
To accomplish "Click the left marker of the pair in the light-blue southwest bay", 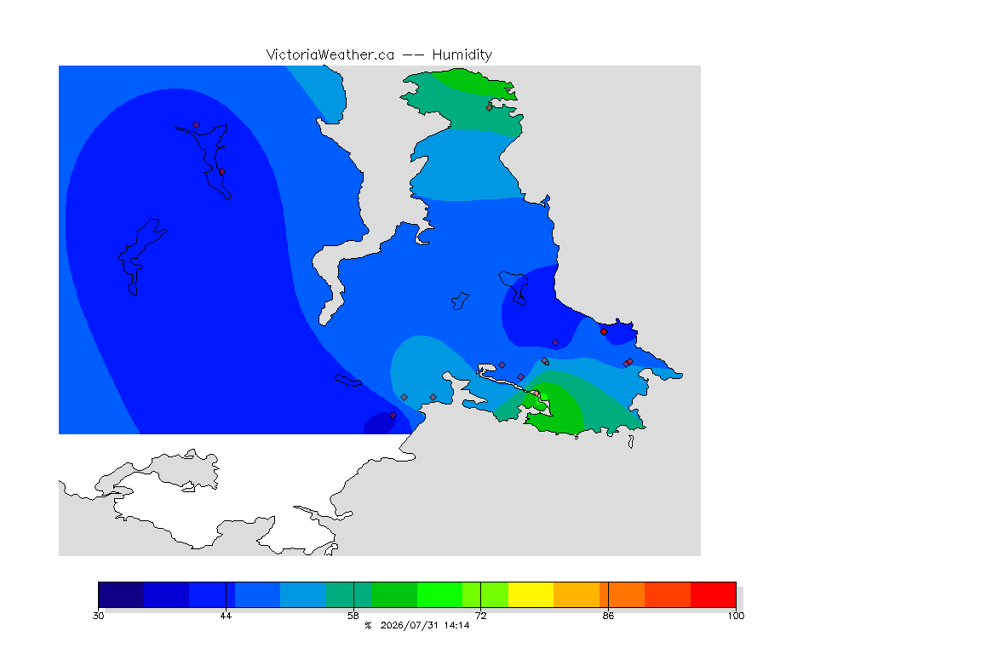I will pos(404,398).
